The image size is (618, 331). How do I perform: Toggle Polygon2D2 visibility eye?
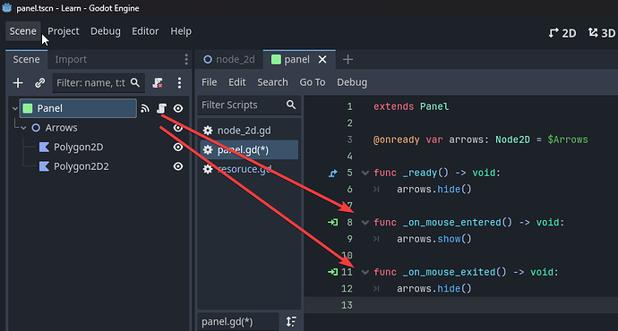coord(178,166)
